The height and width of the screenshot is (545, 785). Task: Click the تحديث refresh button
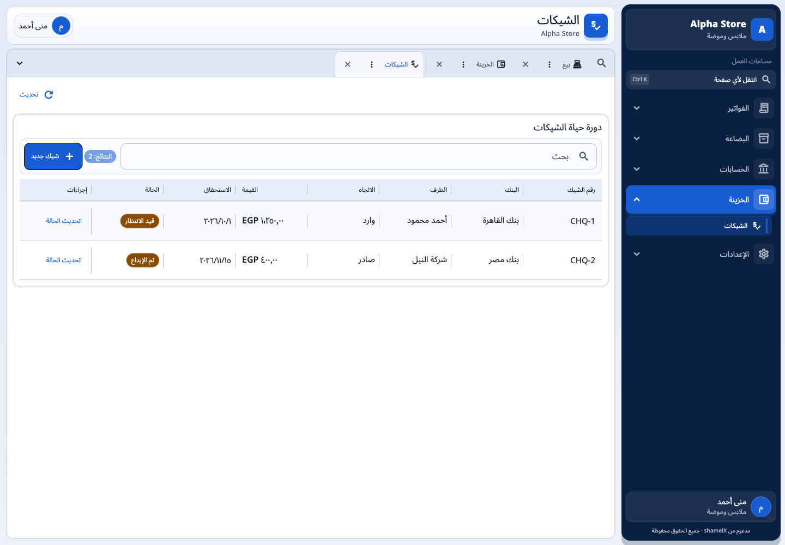[x=37, y=95]
